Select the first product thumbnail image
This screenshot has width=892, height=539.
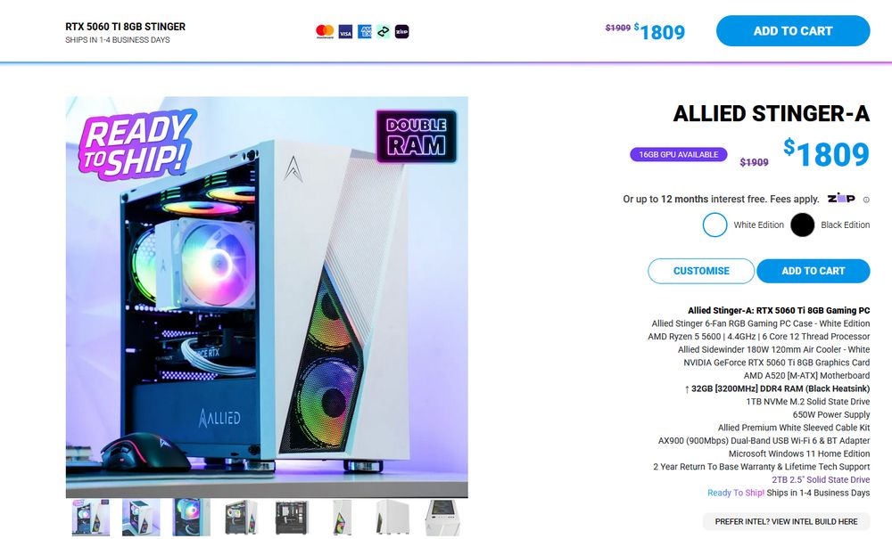tap(91, 517)
